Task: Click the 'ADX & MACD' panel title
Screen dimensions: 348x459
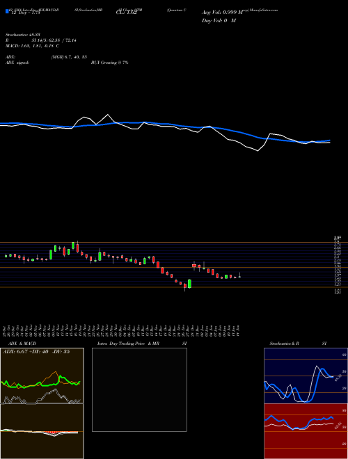Action: 22,344
